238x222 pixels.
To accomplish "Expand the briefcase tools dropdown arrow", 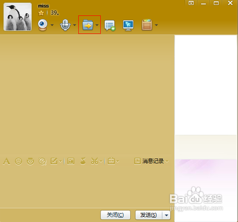I will pos(118,161).
